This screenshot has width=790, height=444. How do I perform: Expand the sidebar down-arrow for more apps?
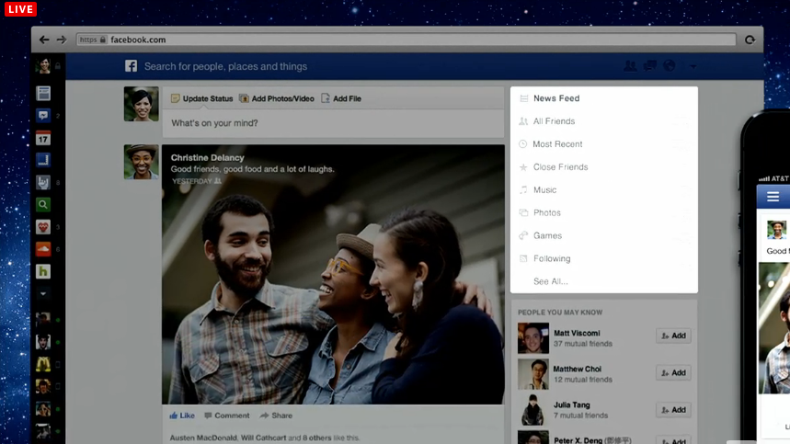coord(43,294)
